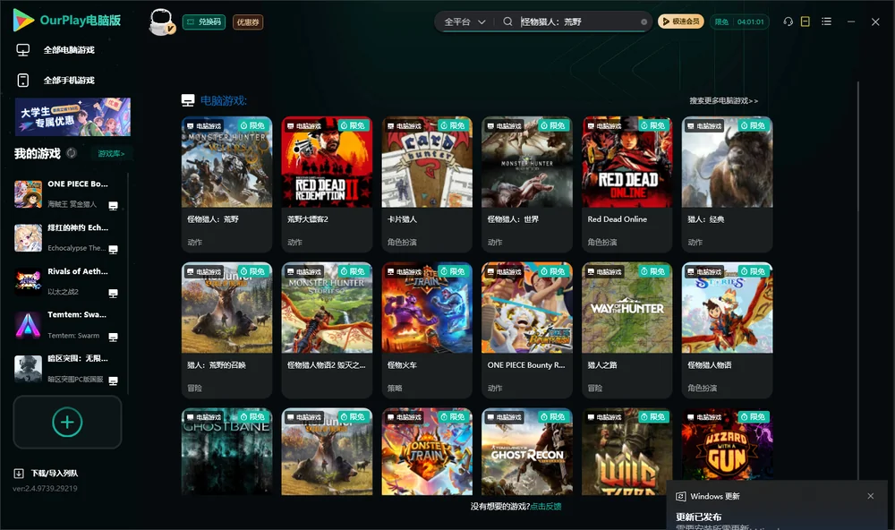Open the 卡片猎人 game card
This screenshot has width=895, height=530.
point(427,184)
